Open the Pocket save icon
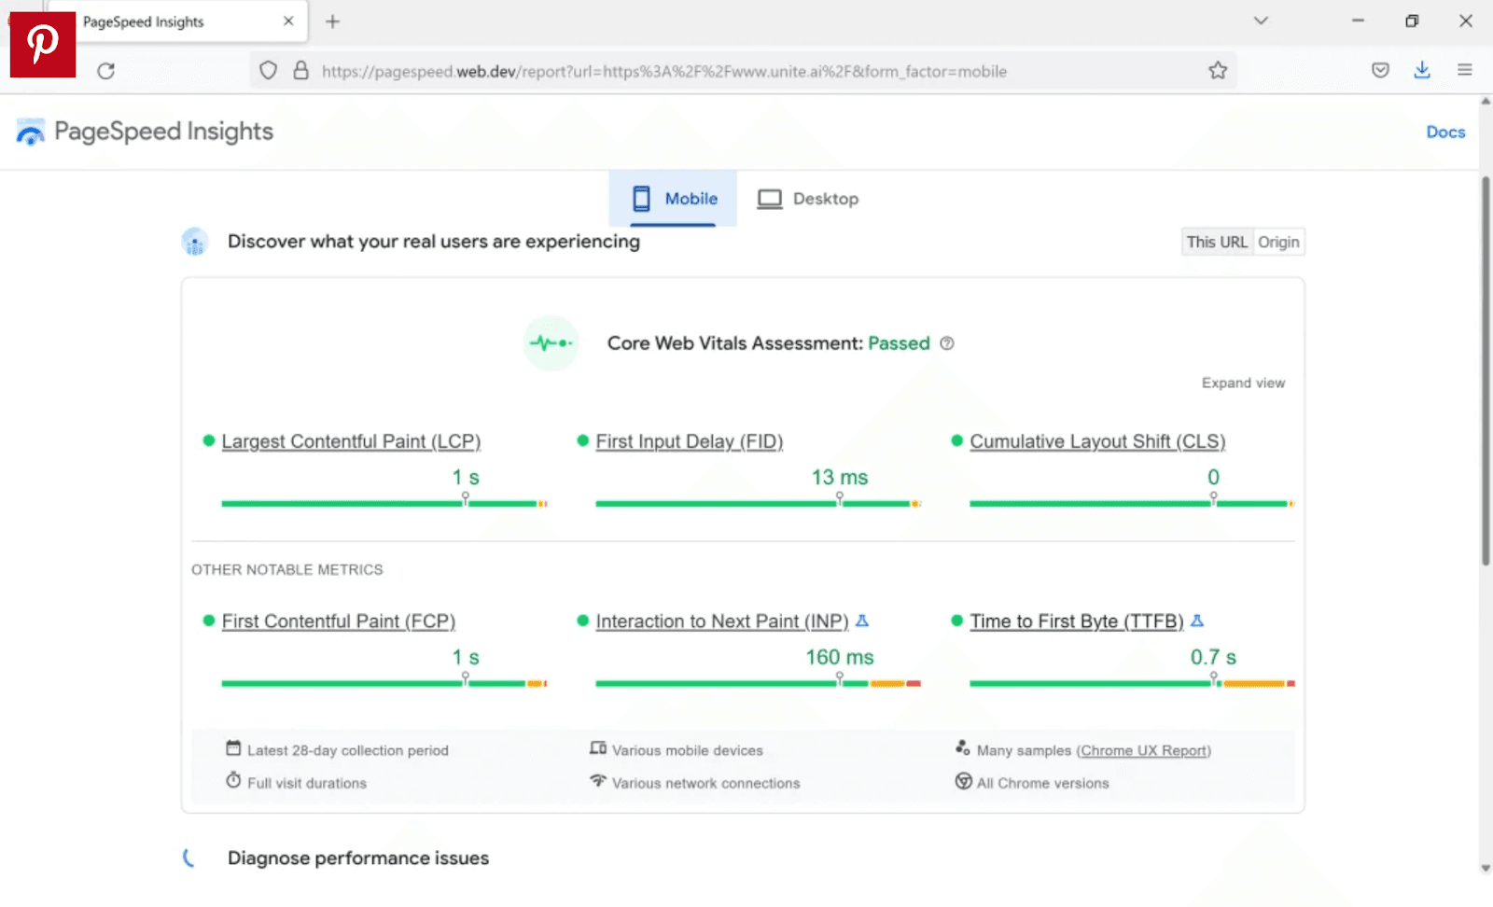Screen dimensions: 1493x907 click(1380, 70)
